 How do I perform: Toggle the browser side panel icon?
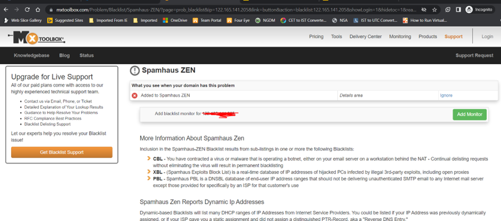click(458, 10)
